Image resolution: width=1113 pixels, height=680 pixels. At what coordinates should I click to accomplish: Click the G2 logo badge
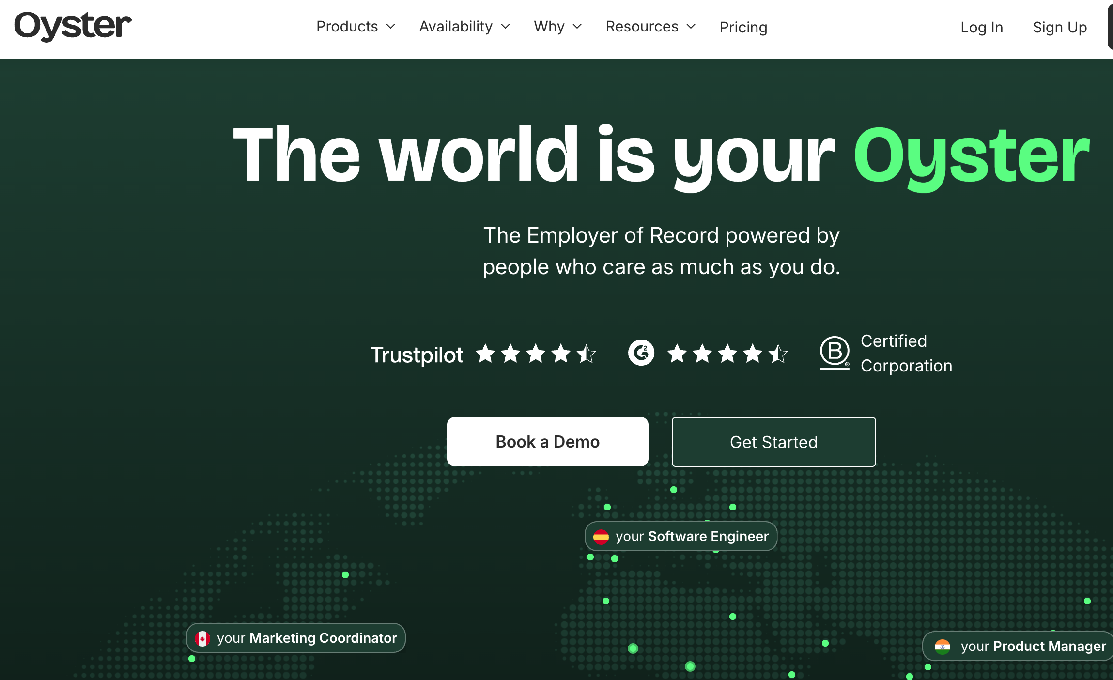[641, 353]
